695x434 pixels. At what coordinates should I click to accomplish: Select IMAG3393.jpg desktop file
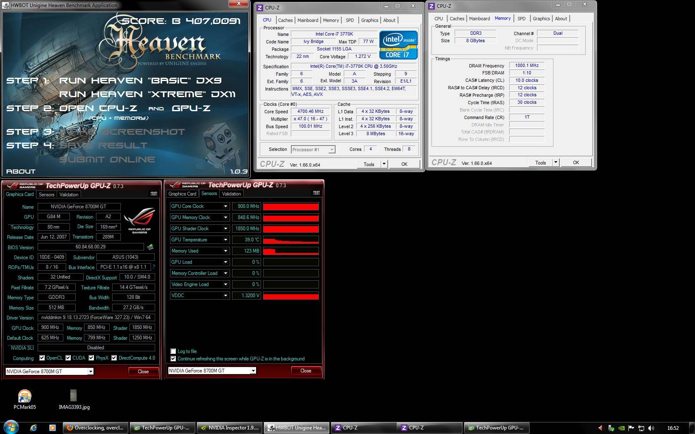pos(74,399)
